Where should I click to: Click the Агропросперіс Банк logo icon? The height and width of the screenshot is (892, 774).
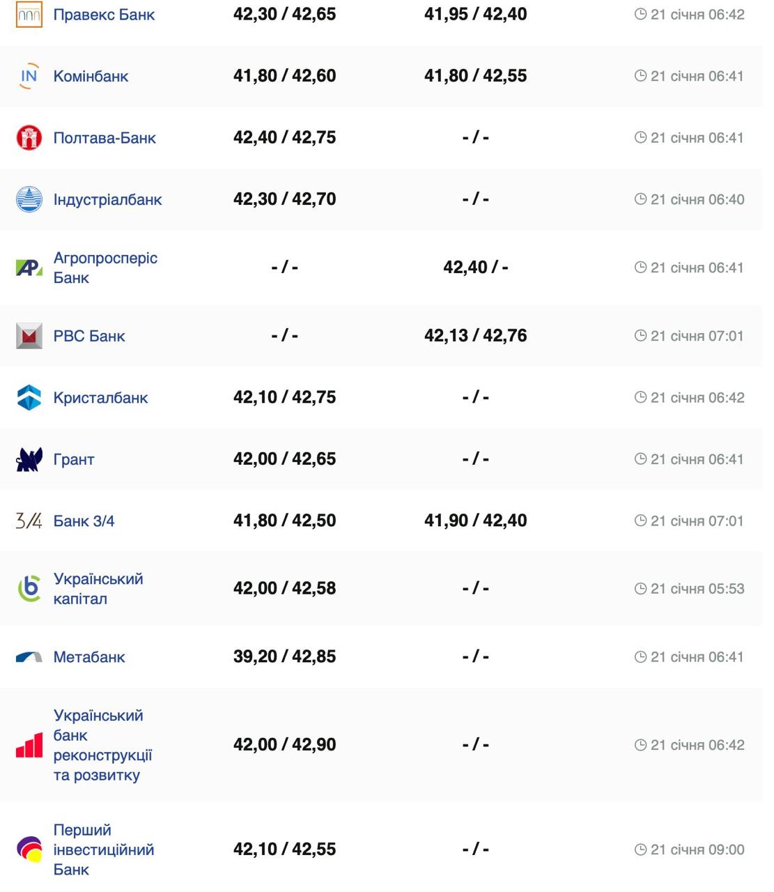tap(29, 268)
